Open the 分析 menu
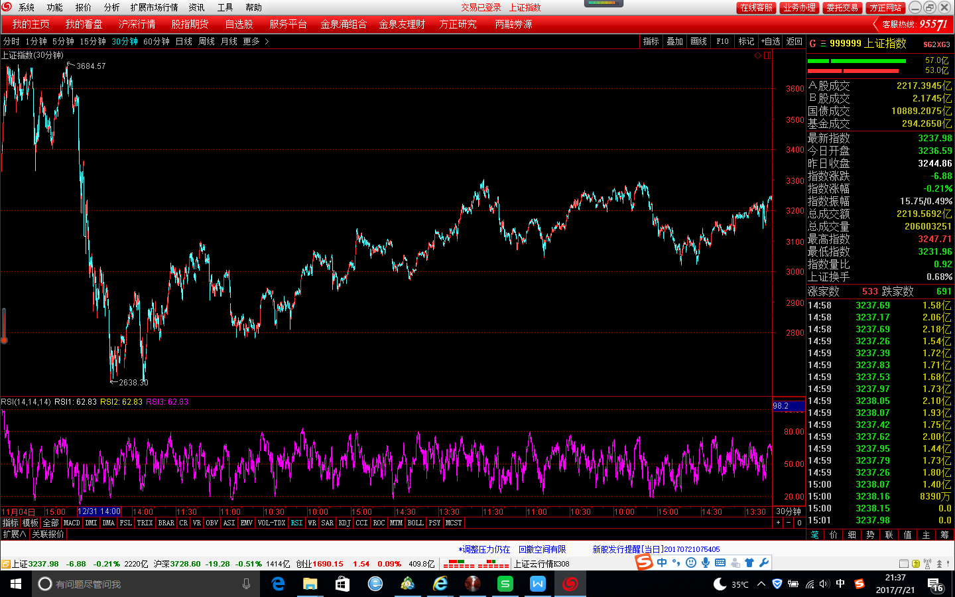 pos(111,7)
